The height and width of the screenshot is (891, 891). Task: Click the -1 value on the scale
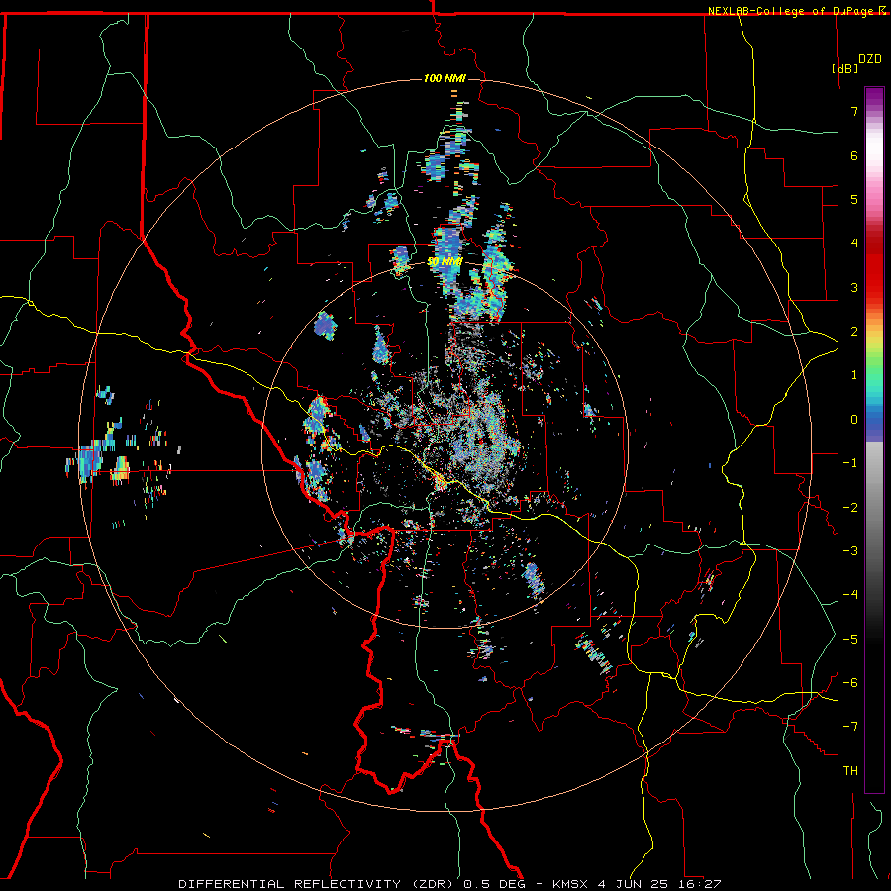coord(850,463)
